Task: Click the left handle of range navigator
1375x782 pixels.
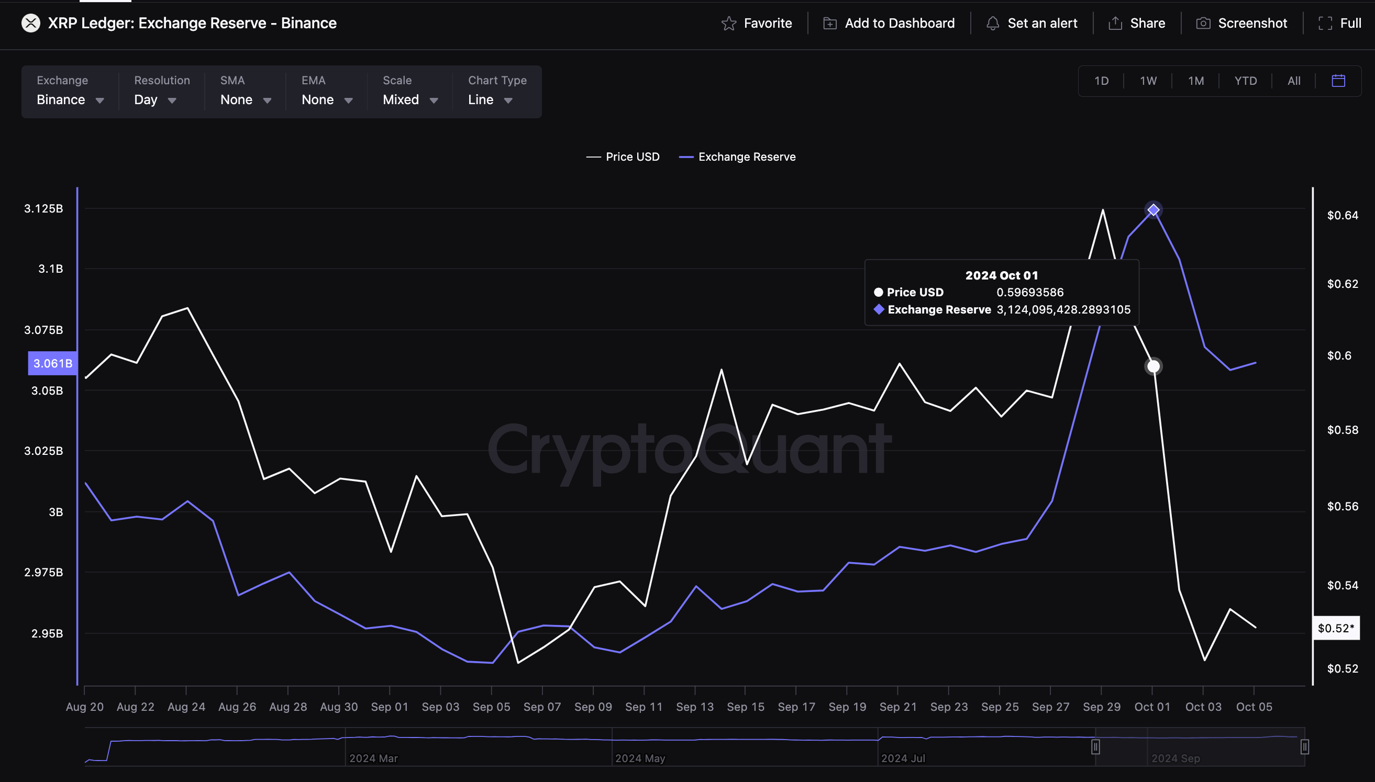Action: 1096,746
